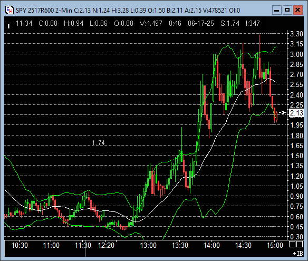Open the EW application icon menu
Screen dimensions: 308x261
click(9, 10)
